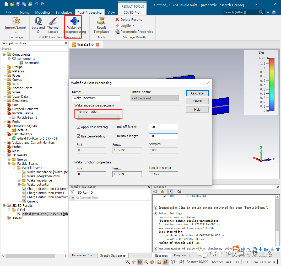Click the Print icon in quick access bar
This screenshot has width=281, height=266.
pos(30,4)
